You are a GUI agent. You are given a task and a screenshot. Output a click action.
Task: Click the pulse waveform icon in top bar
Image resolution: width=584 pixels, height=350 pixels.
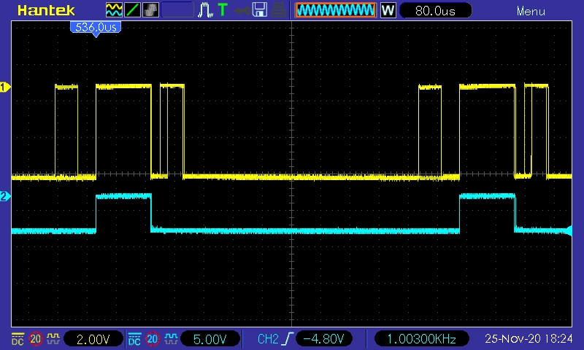click(x=206, y=10)
